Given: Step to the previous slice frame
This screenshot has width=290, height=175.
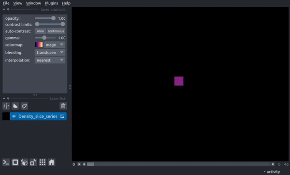Looking at the screenshot, I should 84,164.
